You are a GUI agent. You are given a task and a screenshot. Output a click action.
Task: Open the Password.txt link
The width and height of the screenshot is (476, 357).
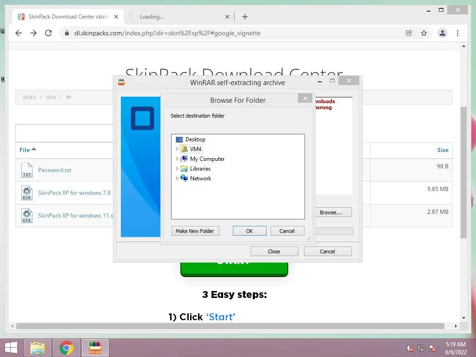click(55, 170)
